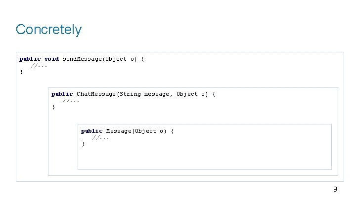Click the comment inside ChatMessage constructor
The height and width of the screenshot is (200, 356).
(71, 101)
